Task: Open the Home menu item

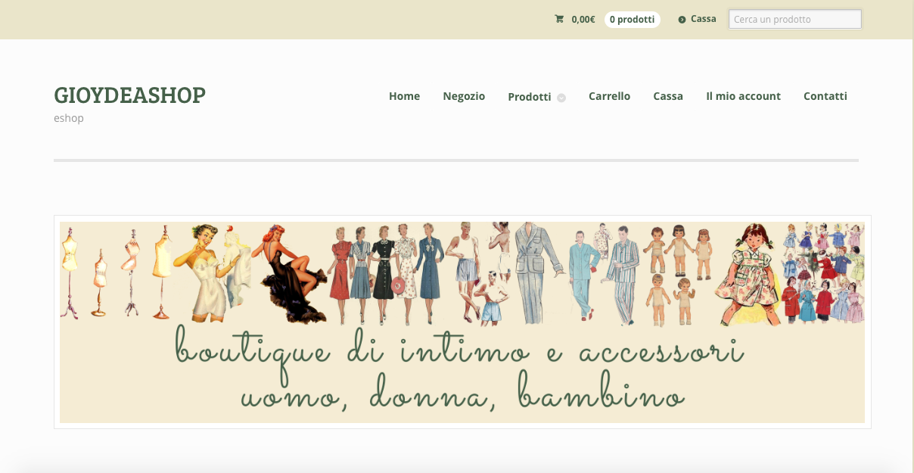Action: click(x=404, y=96)
